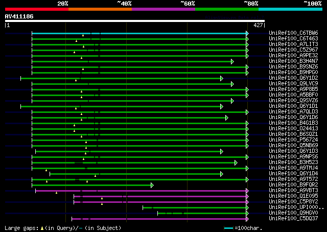This screenshot has width=327, height=232.
Task: Select hit name UniRef100_A9TMJ4
Action: (293, 168)
